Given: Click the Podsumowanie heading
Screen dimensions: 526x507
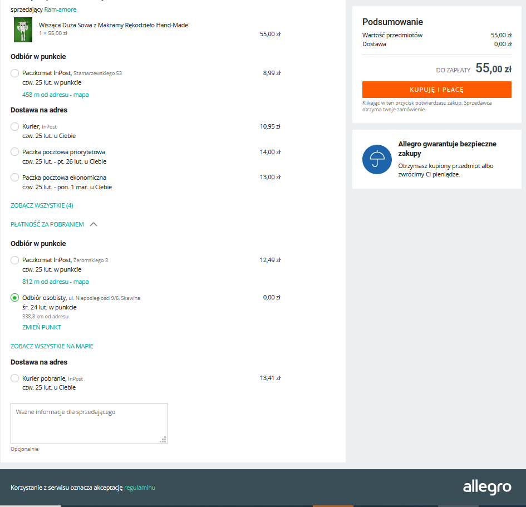Looking at the screenshot, I should 392,22.
